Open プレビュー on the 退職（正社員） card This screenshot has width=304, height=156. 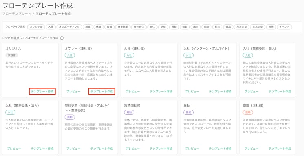251,149
